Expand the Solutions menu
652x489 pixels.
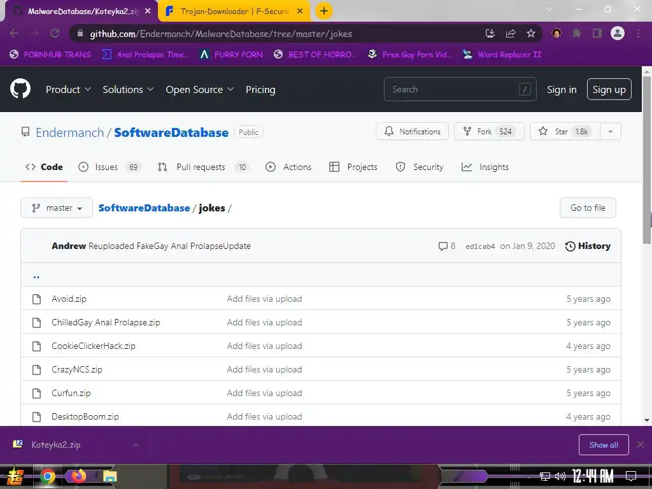point(128,89)
